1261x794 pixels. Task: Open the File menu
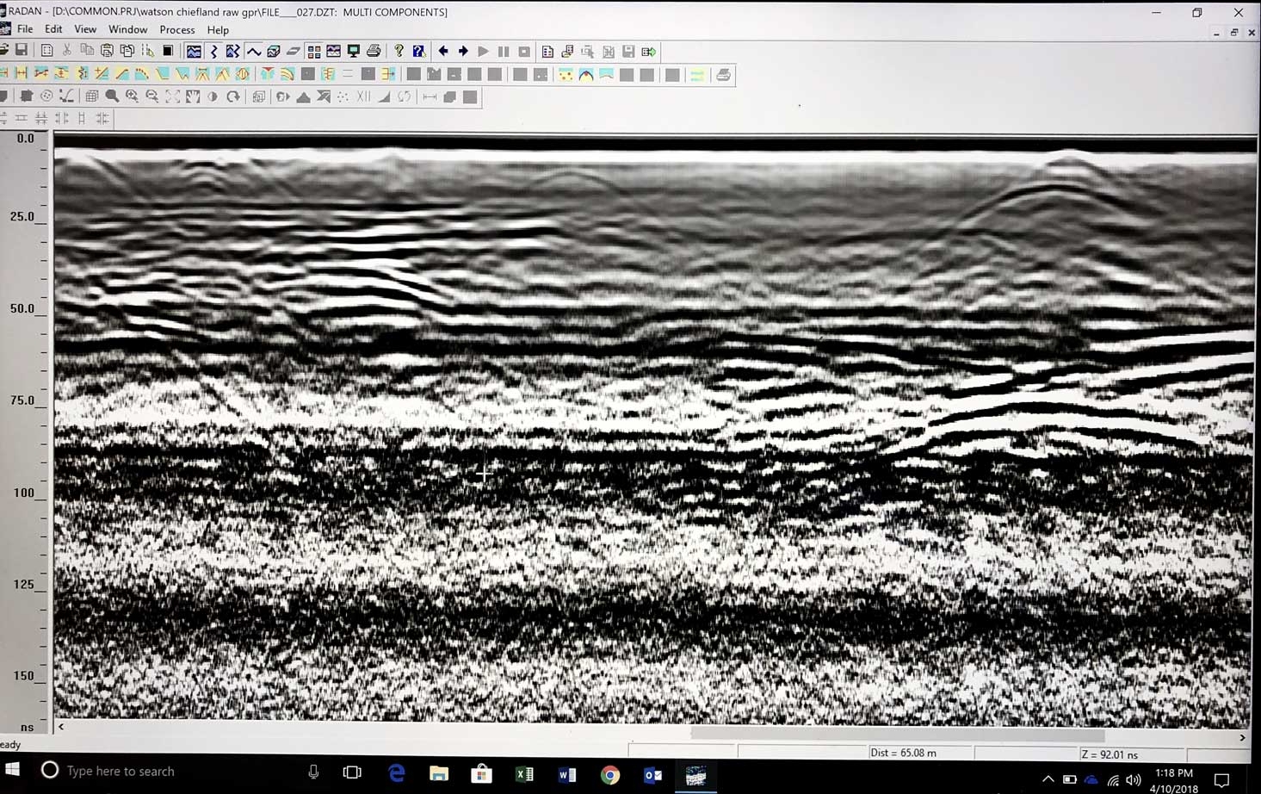pos(25,29)
